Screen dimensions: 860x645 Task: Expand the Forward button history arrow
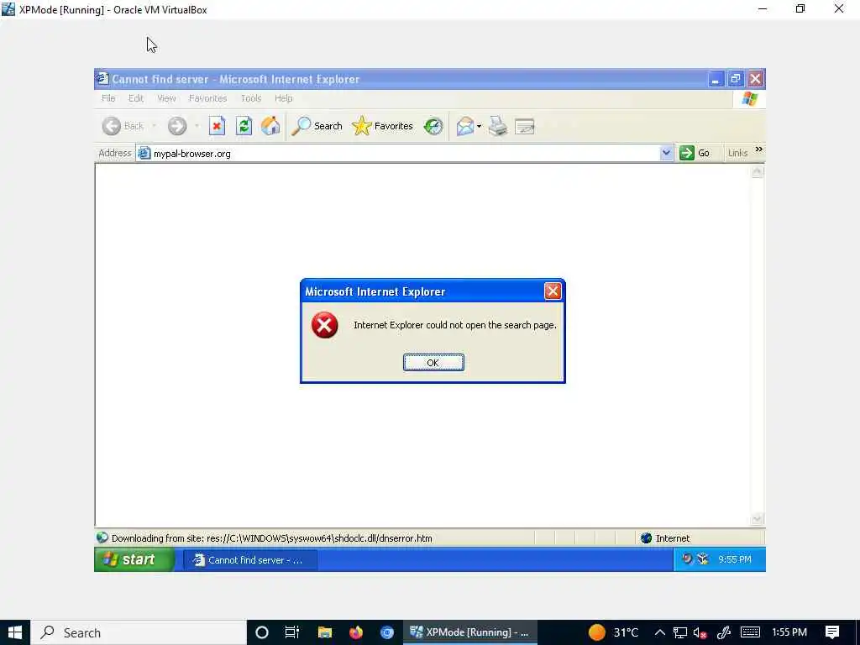(x=197, y=126)
